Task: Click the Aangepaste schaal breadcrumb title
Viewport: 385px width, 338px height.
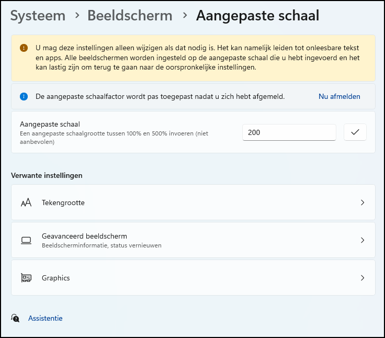Action: click(257, 16)
